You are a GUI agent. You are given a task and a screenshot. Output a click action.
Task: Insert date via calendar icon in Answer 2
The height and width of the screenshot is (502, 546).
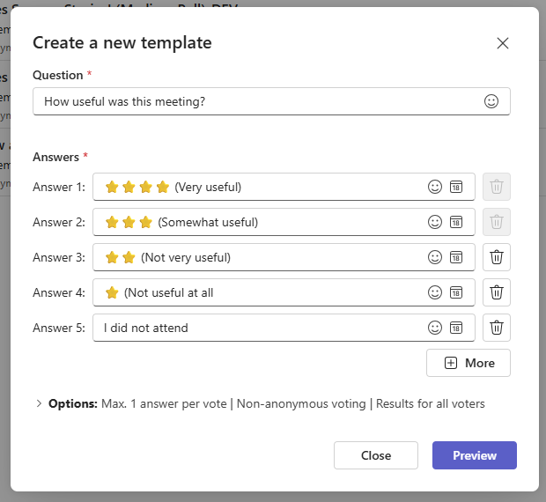point(456,222)
